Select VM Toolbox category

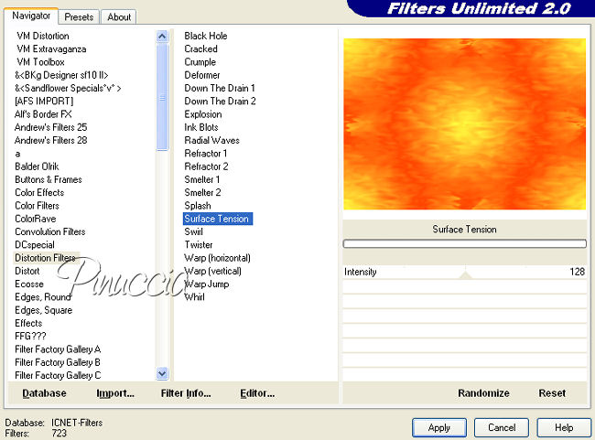point(40,62)
